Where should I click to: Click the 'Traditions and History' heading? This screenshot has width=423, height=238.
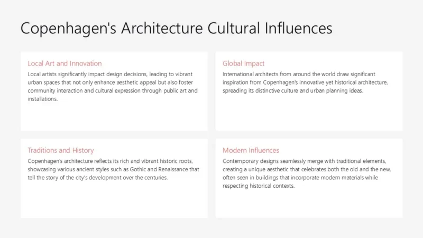(61, 150)
